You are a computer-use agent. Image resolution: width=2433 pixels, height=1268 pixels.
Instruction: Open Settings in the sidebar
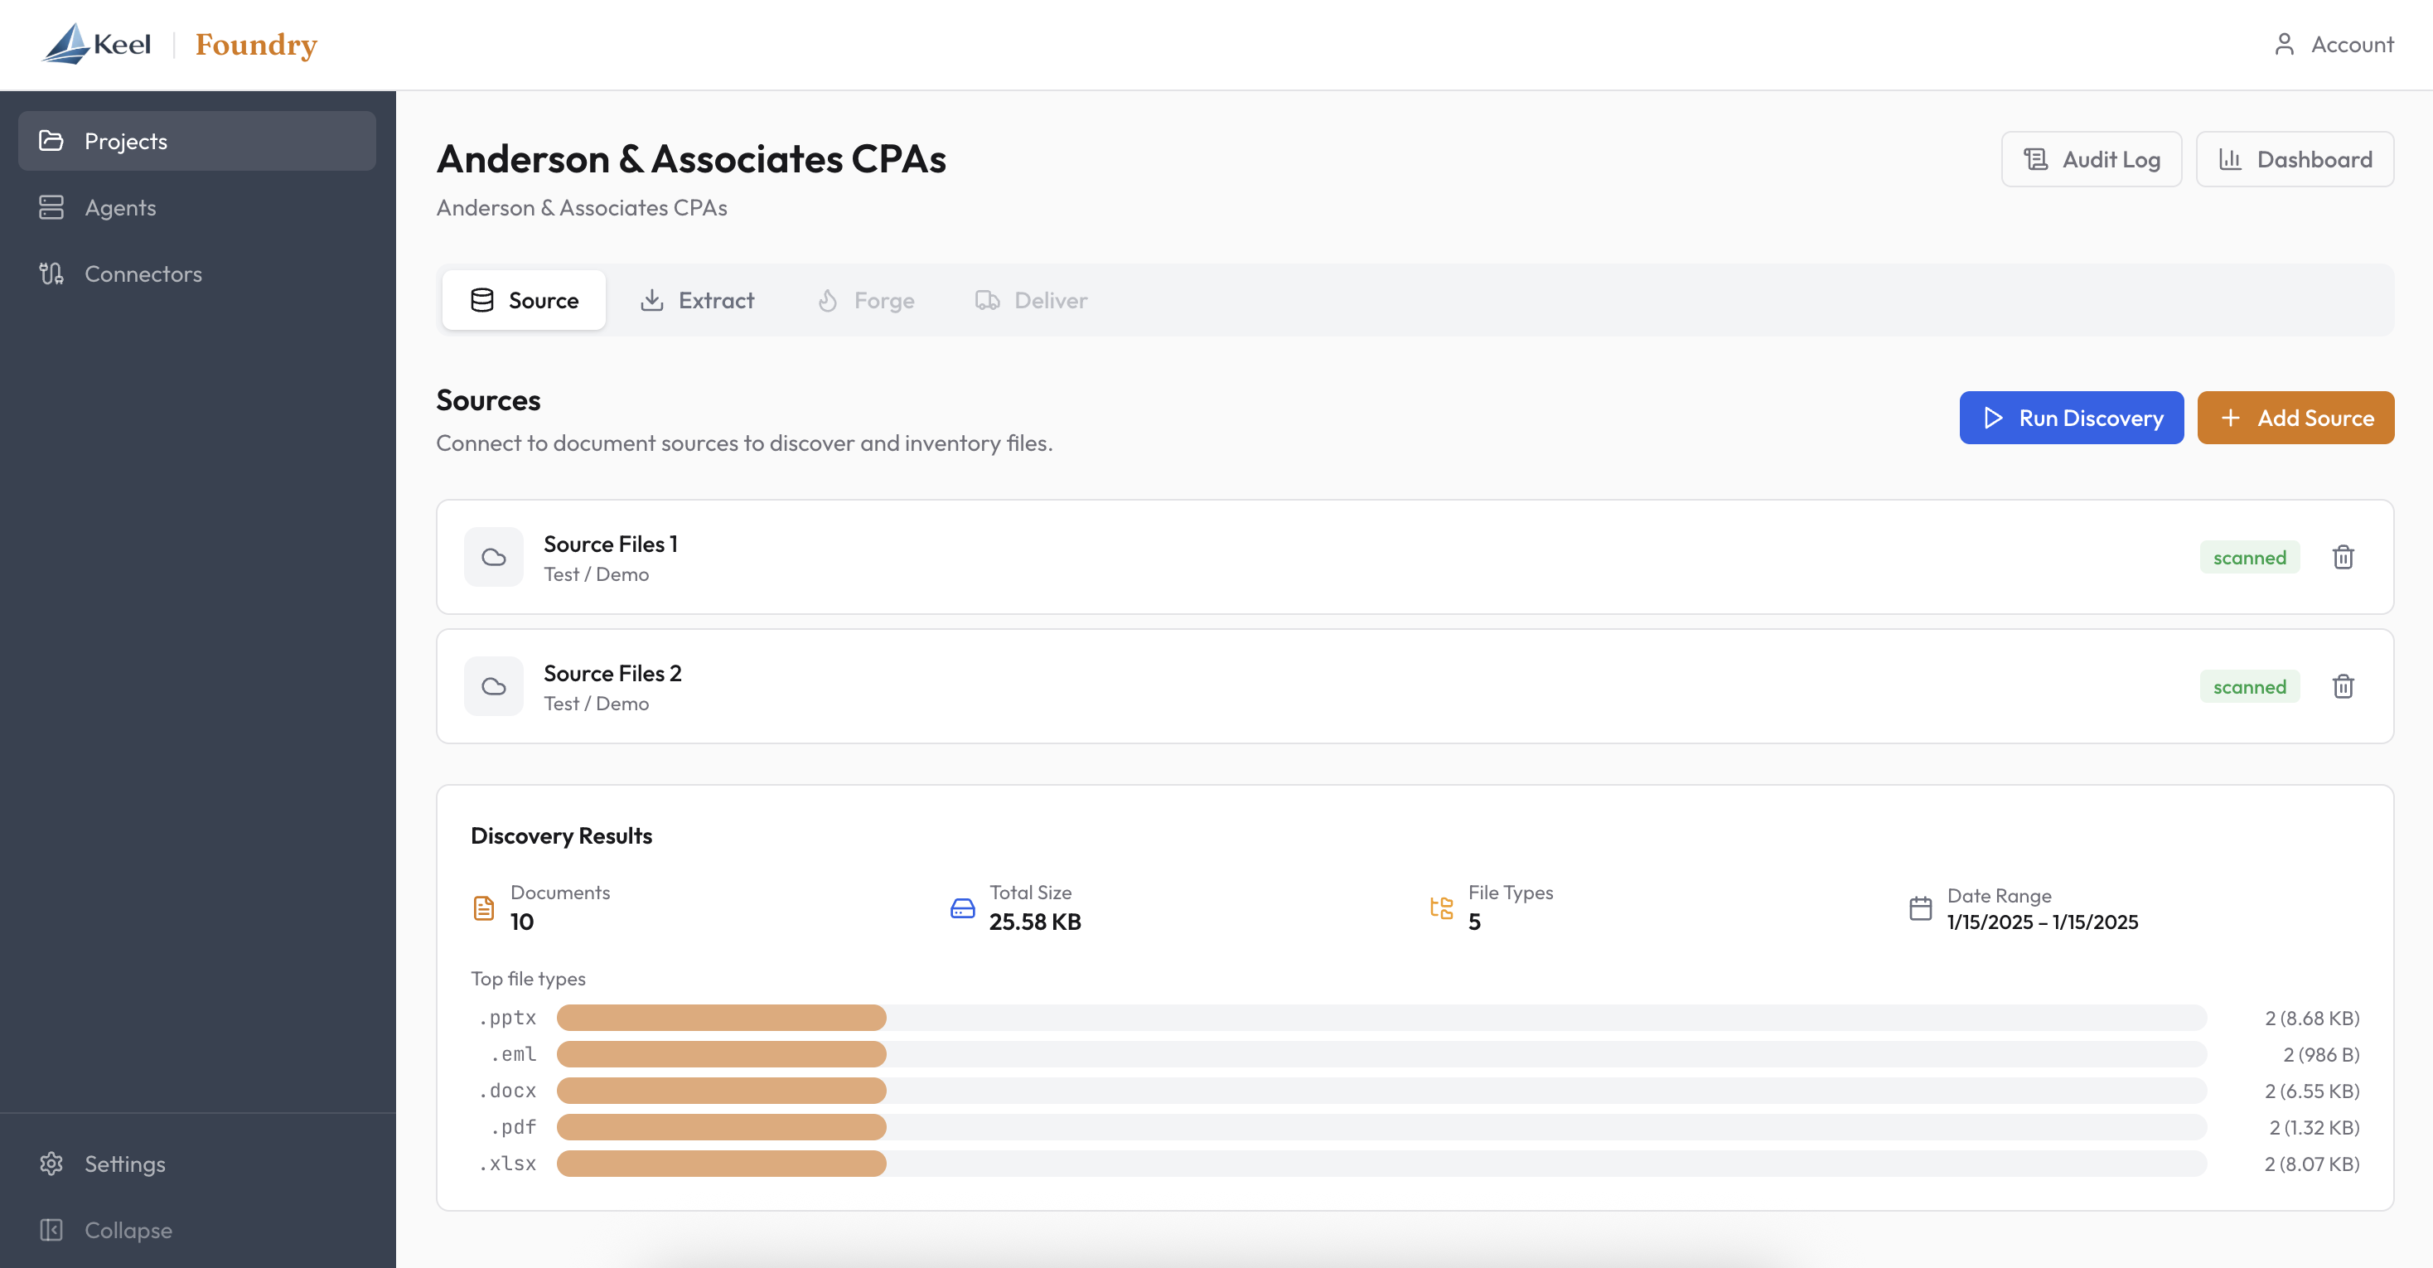pyautogui.click(x=124, y=1163)
